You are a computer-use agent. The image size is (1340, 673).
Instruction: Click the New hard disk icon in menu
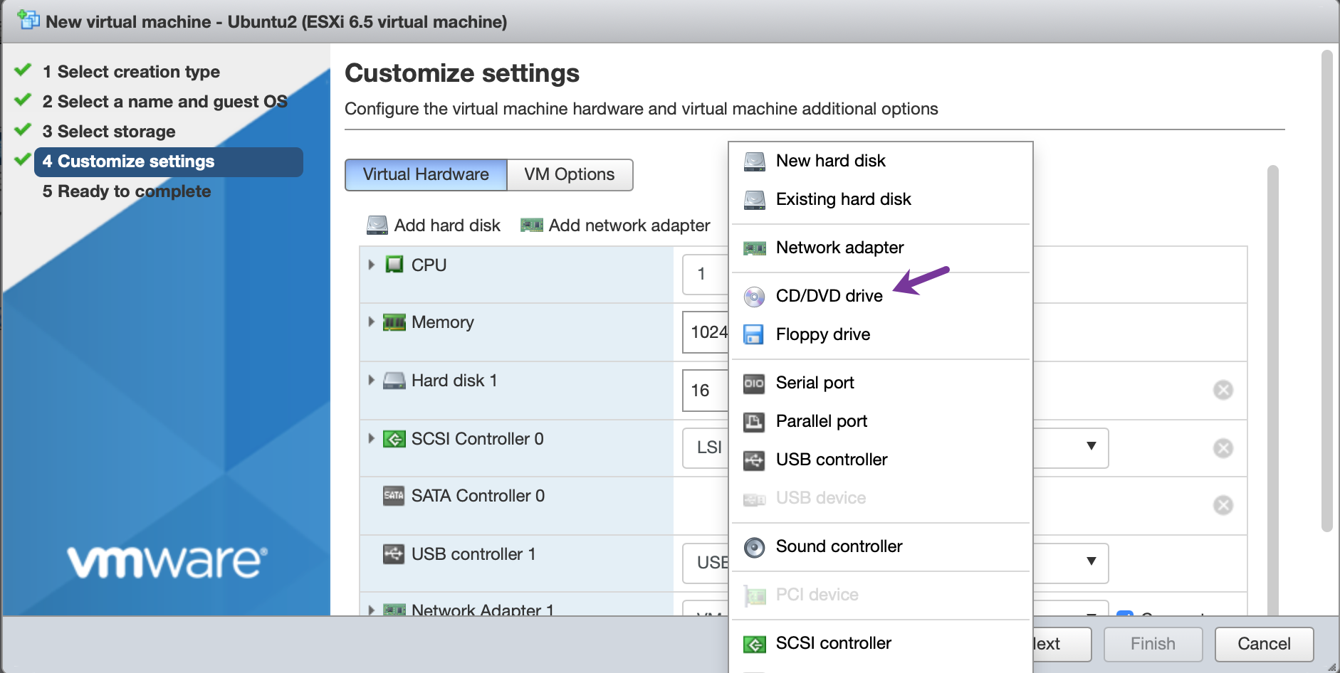[x=754, y=161]
